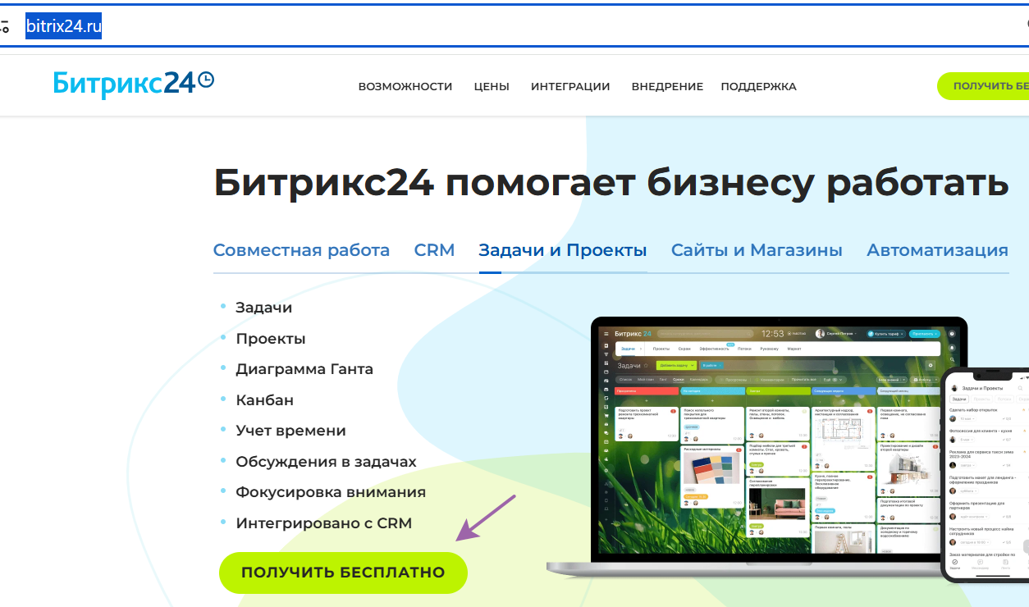Image resolution: width=1029 pixels, height=607 pixels.
Task: Click the Канбан list item
Action: tap(264, 400)
